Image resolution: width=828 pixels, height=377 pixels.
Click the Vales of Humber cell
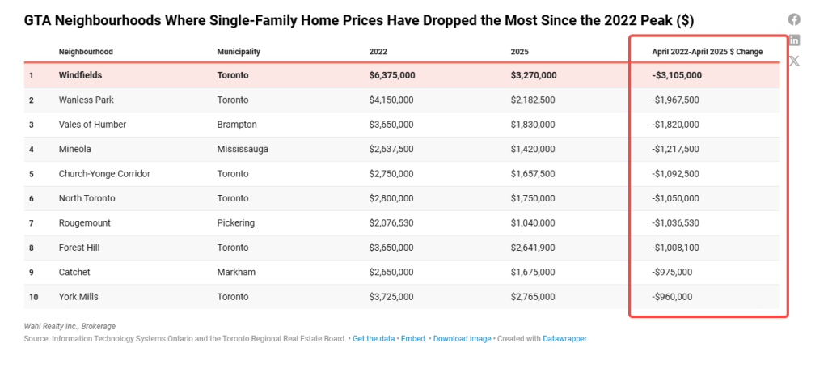92,125
